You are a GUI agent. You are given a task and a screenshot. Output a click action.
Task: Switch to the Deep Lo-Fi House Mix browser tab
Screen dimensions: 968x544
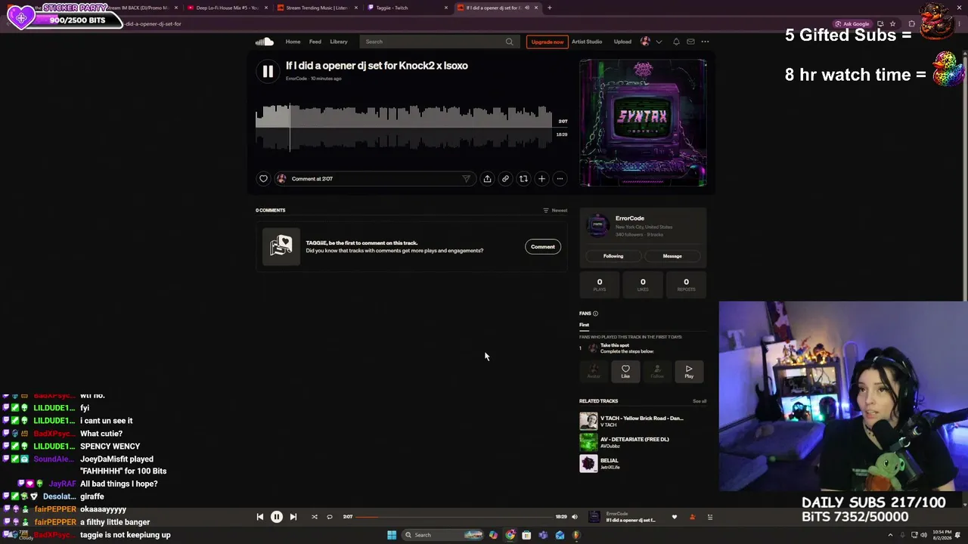228,8
